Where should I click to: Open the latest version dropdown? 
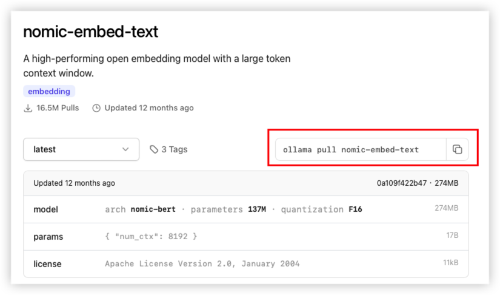pyautogui.click(x=81, y=149)
